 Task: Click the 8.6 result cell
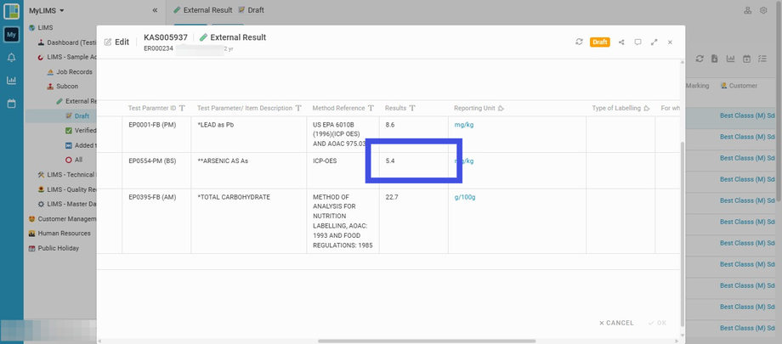[x=413, y=134]
